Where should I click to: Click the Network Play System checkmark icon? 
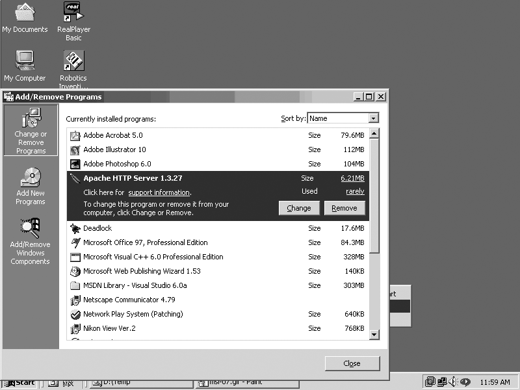(x=75, y=315)
